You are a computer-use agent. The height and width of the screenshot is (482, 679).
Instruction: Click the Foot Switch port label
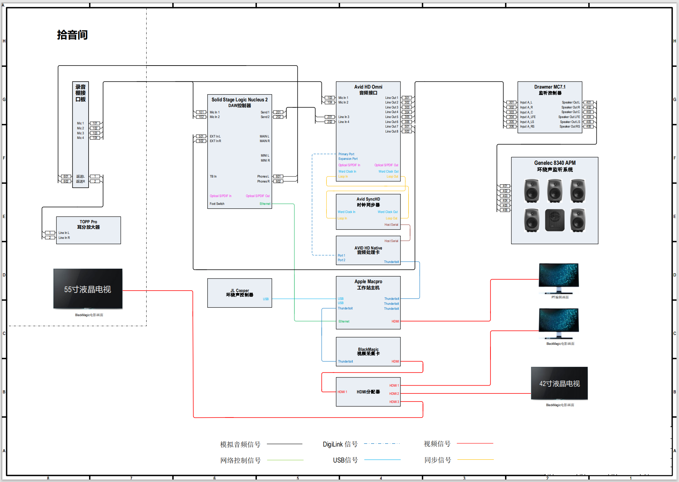pyautogui.click(x=217, y=204)
